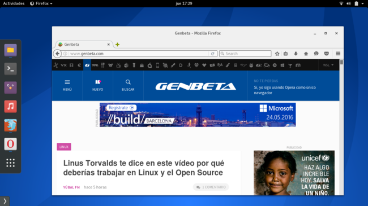Close the Genbeta tab
Viewport: 368px width, 206px height.
coord(109,45)
